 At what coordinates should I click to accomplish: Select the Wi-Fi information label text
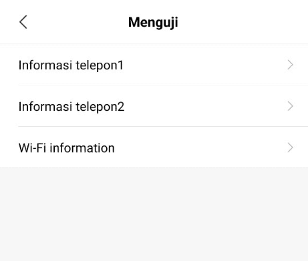(x=67, y=148)
